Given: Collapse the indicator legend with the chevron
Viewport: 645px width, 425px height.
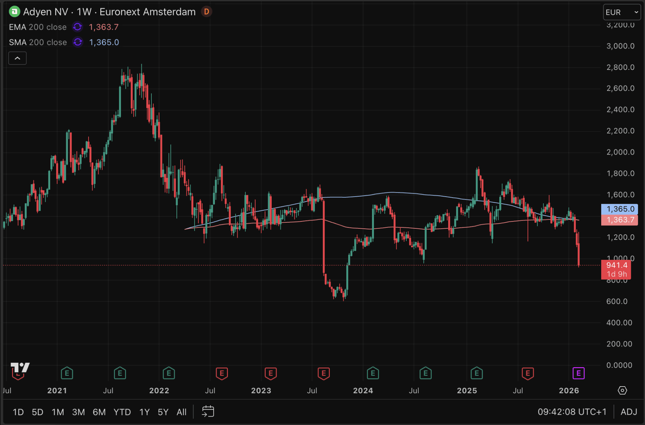Looking at the screenshot, I should tap(17, 58).
